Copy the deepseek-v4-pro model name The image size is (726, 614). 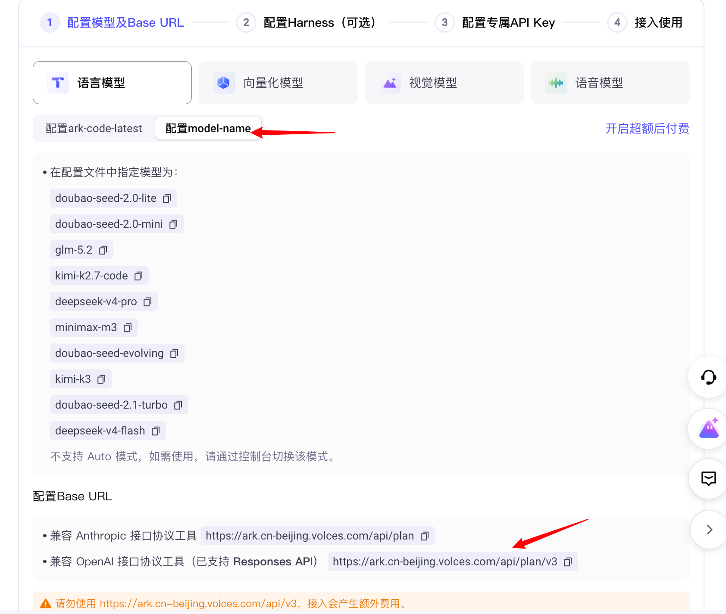point(147,302)
